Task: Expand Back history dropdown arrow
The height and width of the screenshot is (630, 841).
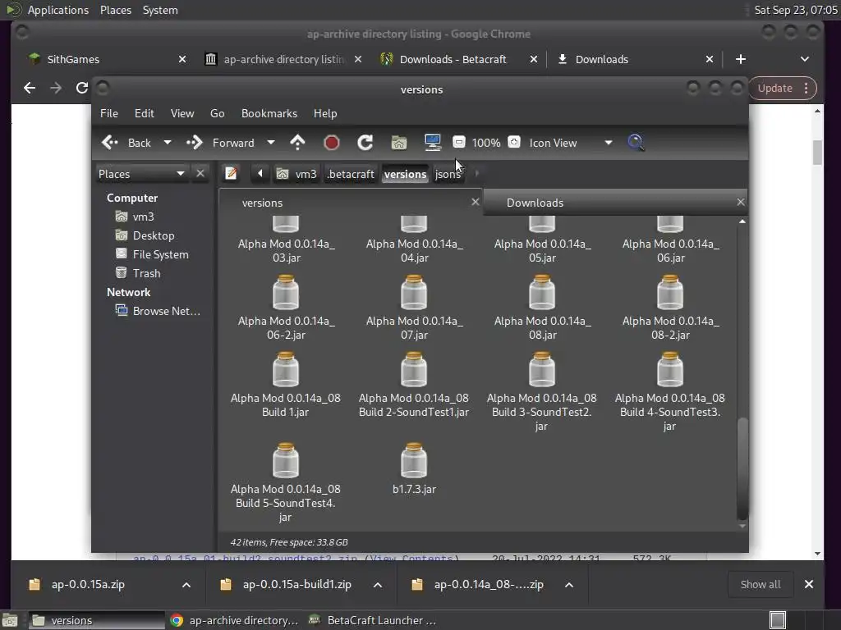Action: point(168,143)
